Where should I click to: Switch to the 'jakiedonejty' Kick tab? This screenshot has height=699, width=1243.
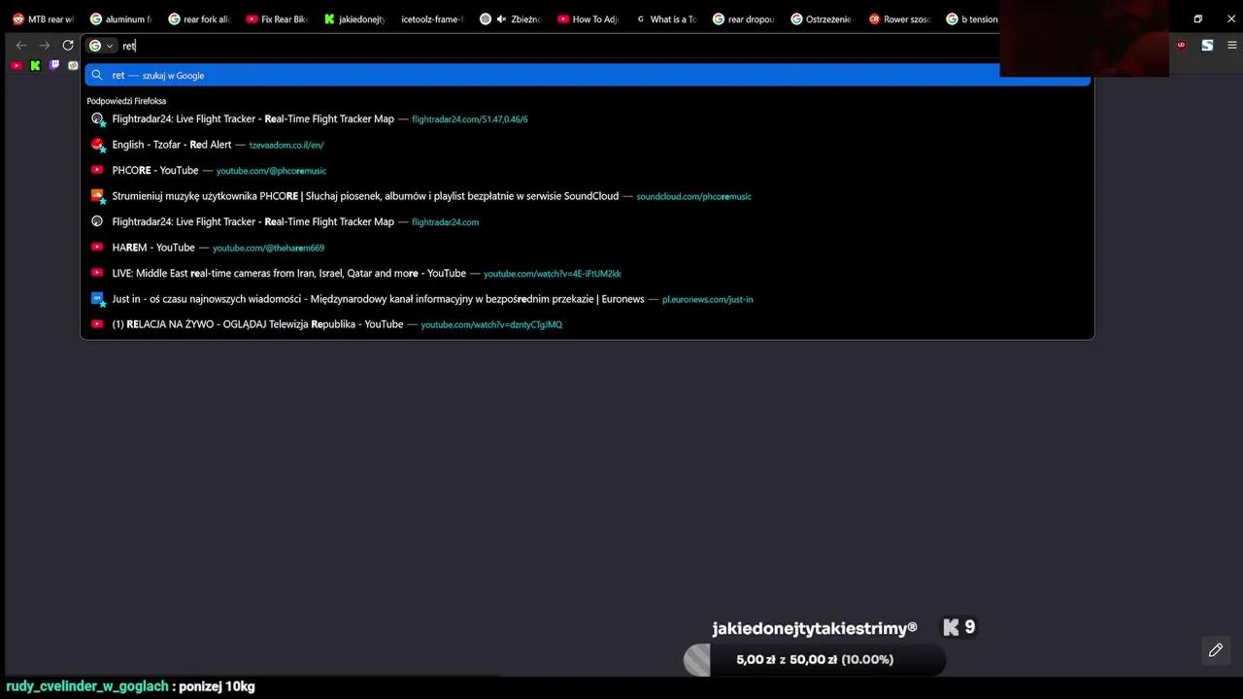tap(354, 18)
